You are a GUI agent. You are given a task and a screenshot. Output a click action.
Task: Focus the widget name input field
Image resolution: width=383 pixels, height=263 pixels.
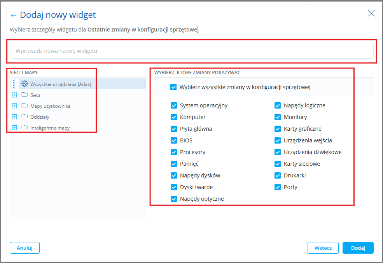191,51
